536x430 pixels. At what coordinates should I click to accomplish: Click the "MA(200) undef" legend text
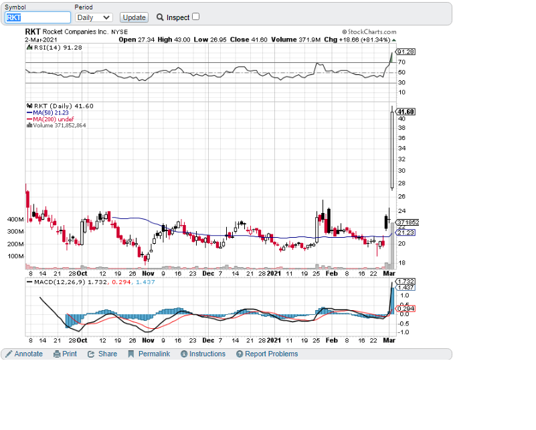54,119
